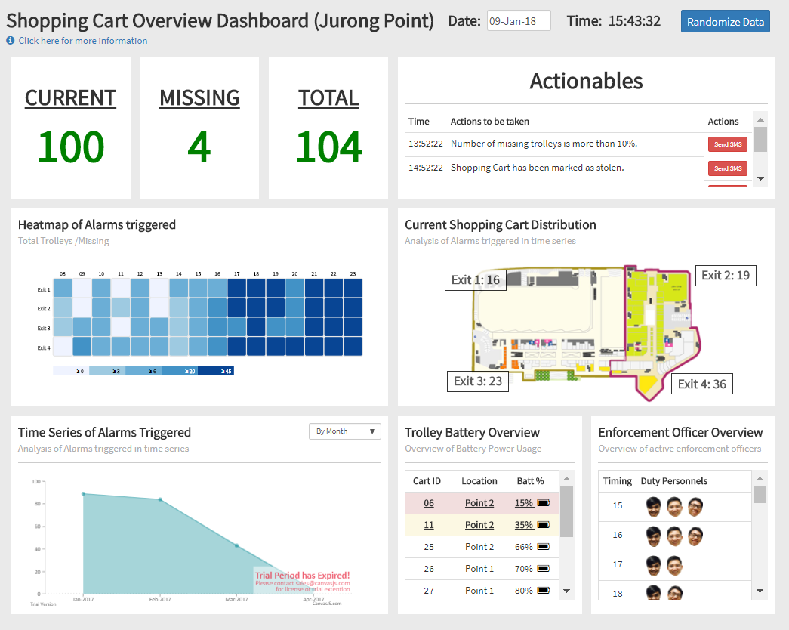789x630 pixels.
Task: Send SMS for the missing trolleys alert
Action: [x=727, y=144]
